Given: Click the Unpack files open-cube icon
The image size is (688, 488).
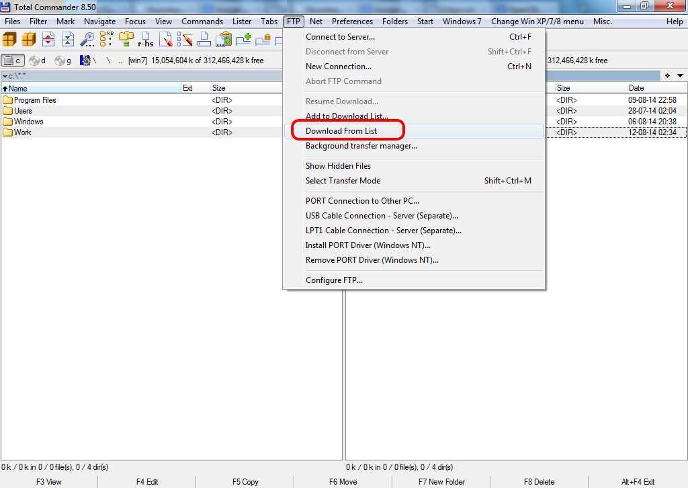Looking at the screenshot, I should click(x=29, y=40).
